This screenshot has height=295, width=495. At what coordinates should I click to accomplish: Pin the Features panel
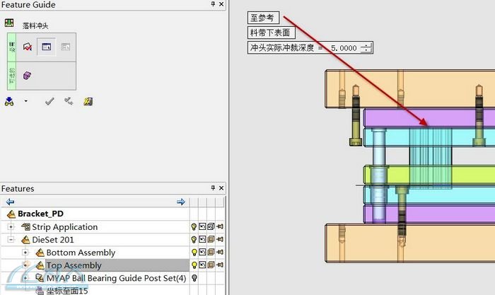pos(213,188)
